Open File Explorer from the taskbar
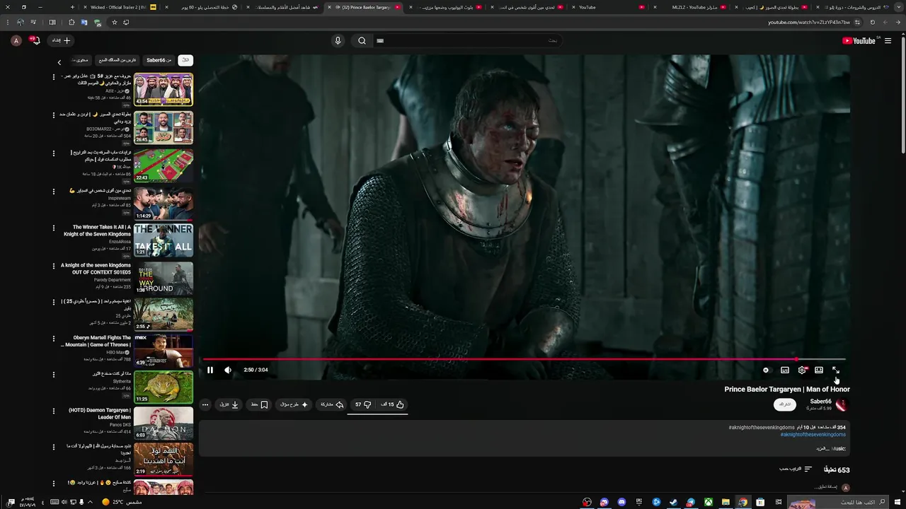The width and height of the screenshot is (906, 509). pos(726,502)
